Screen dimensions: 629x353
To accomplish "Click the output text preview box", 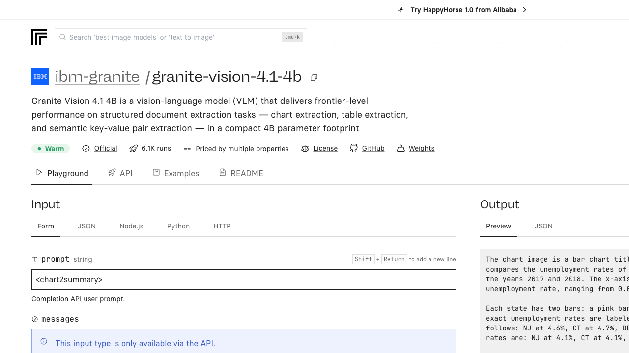I will point(554,301).
